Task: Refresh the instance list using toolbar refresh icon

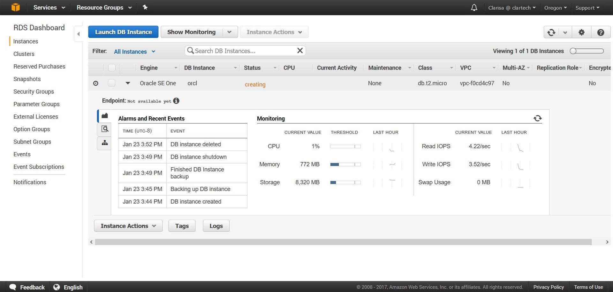Action: tap(551, 32)
